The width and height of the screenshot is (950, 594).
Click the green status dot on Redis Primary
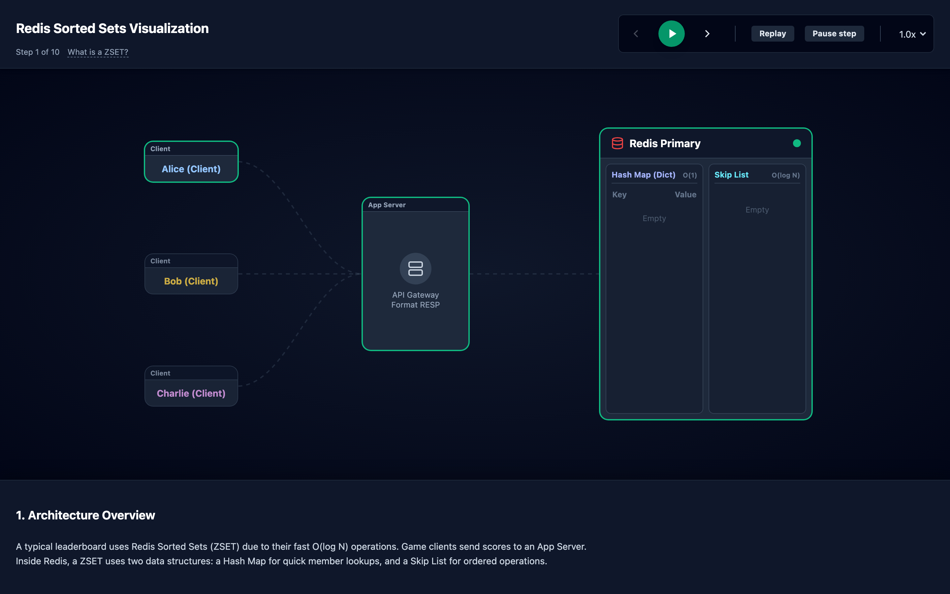[x=797, y=144]
